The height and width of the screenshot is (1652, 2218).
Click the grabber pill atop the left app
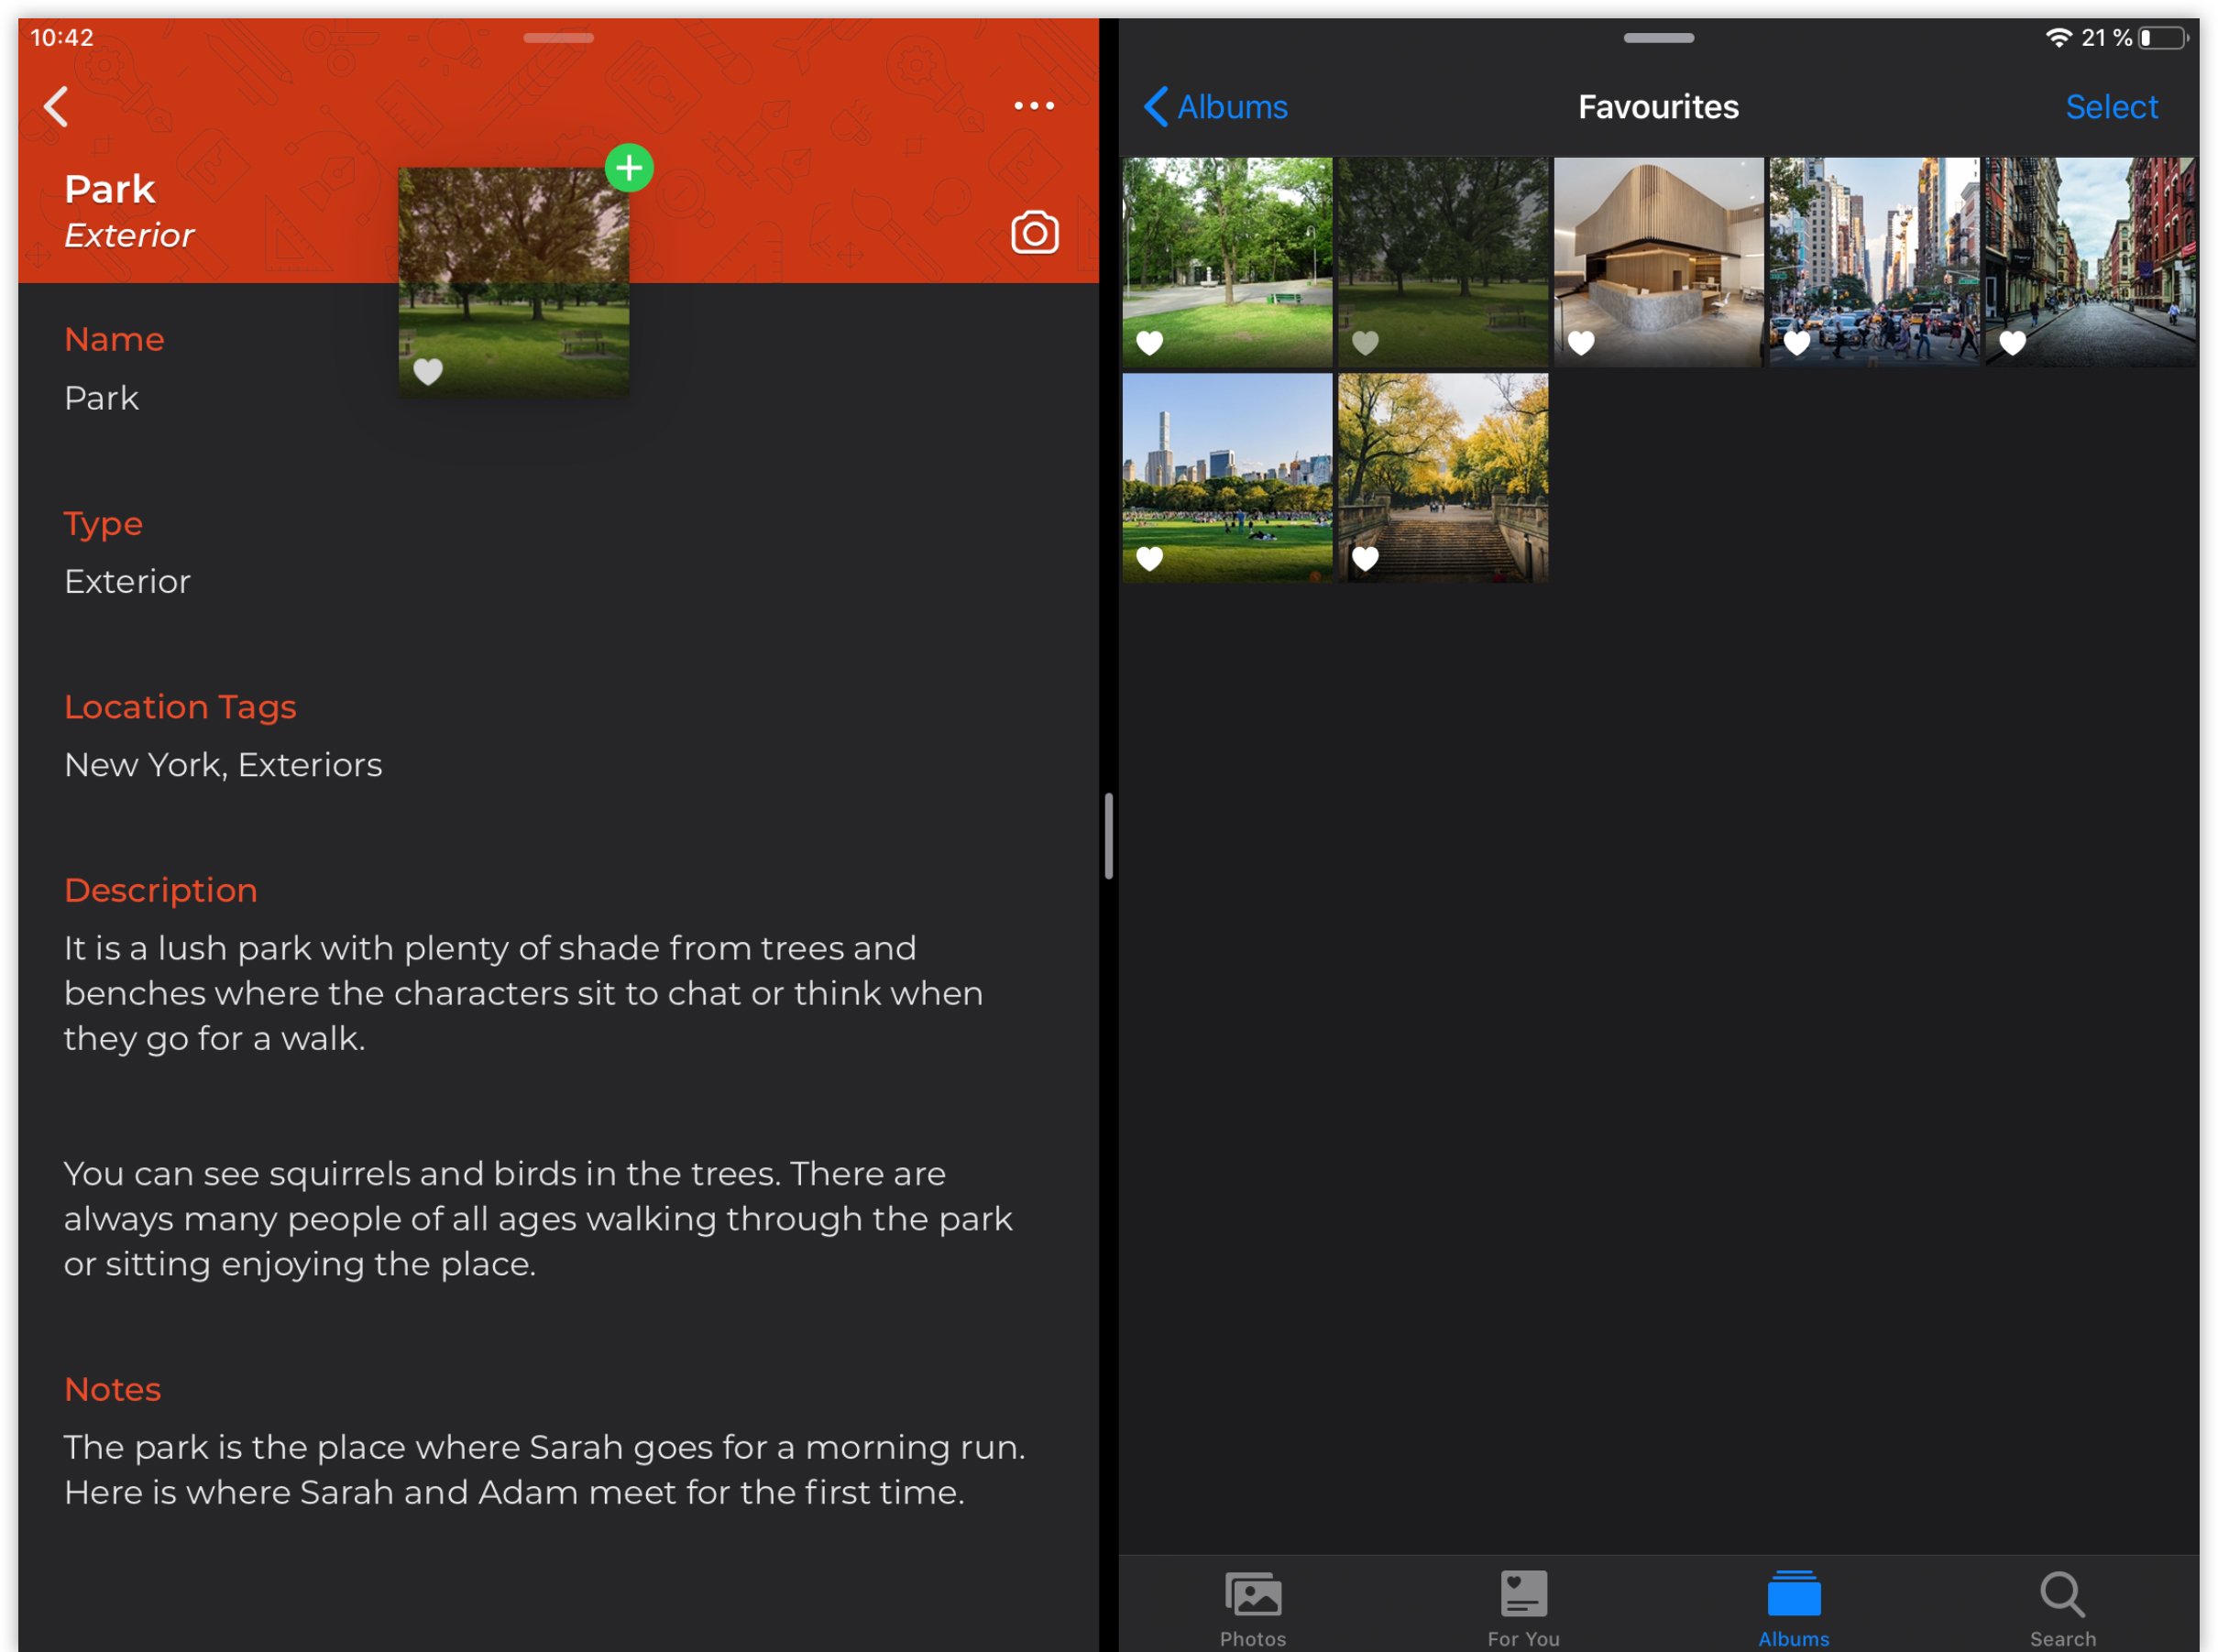tap(558, 38)
